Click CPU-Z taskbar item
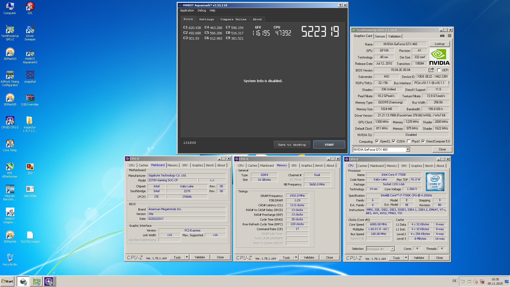 click(49, 281)
